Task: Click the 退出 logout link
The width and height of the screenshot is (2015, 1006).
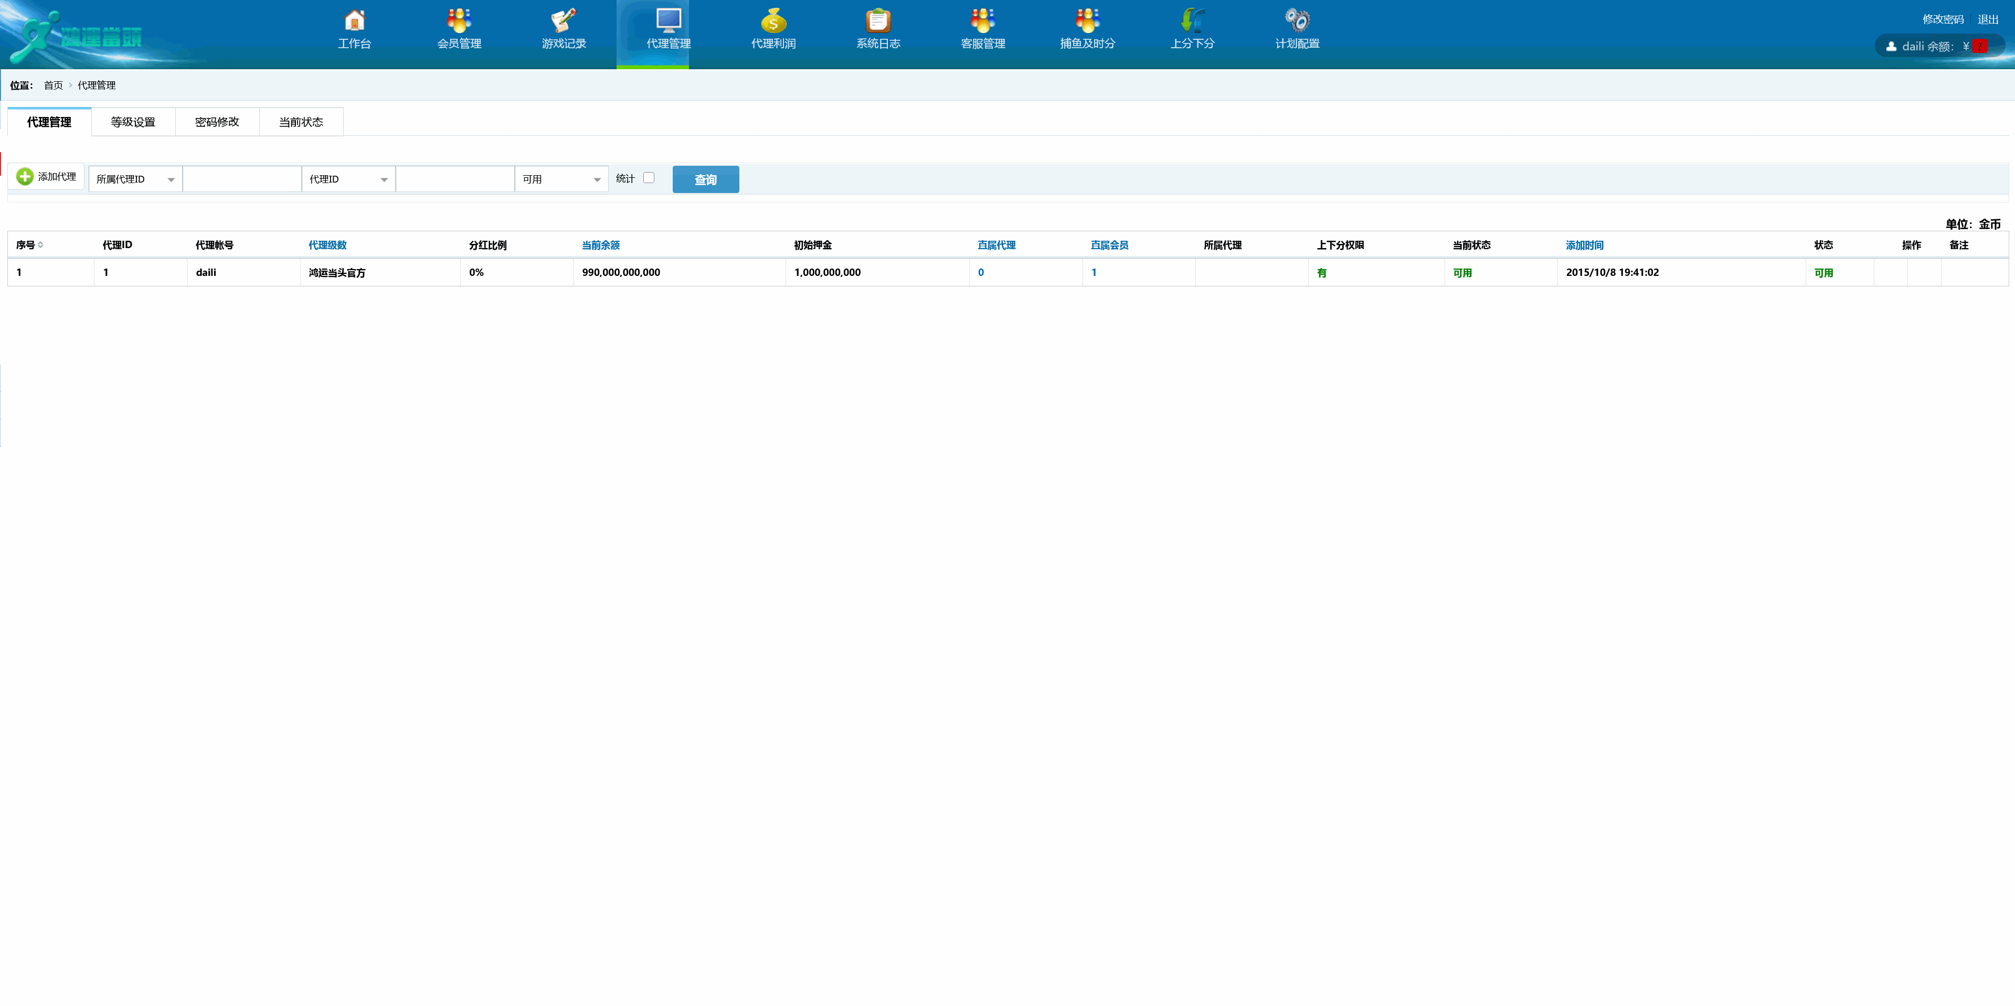Action: pyautogui.click(x=1988, y=19)
